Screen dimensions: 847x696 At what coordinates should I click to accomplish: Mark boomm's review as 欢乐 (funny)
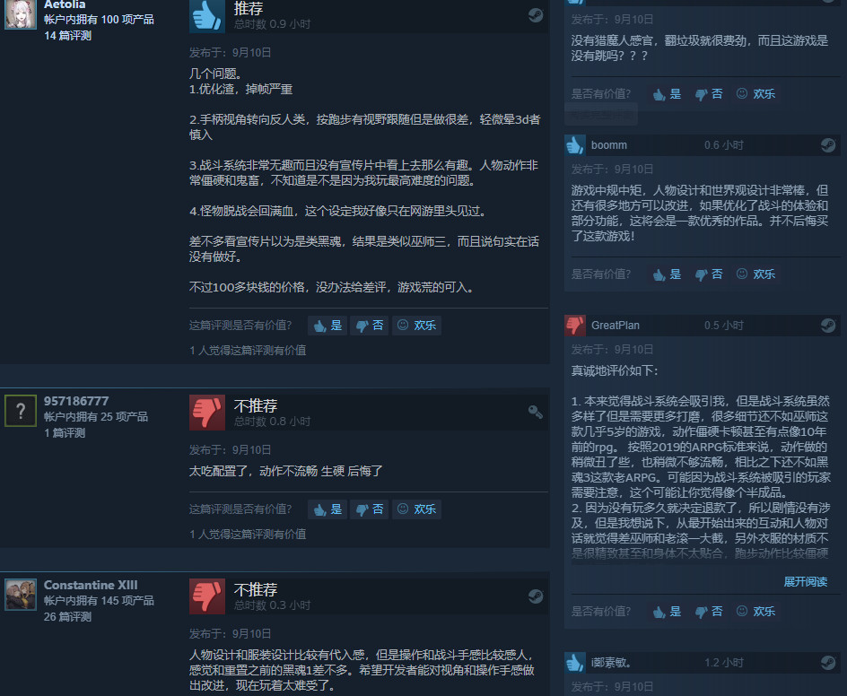(x=755, y=274)
